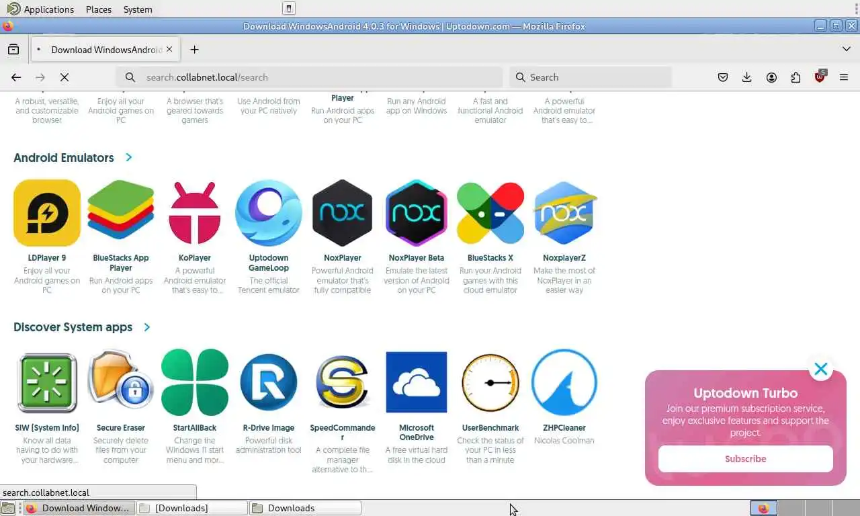Stop loading the page

click(64, 77)
